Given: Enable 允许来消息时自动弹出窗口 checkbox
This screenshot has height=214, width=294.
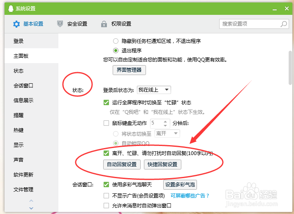Looking at the screenshot, I should pyautogui.click(x=106, y=205).
